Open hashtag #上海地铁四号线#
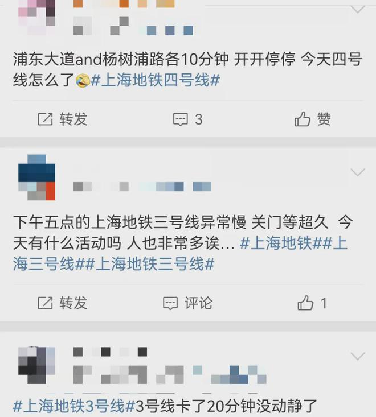 coord(156,80)
